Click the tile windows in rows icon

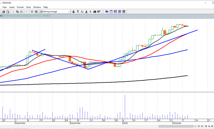(x=115, y=12)
